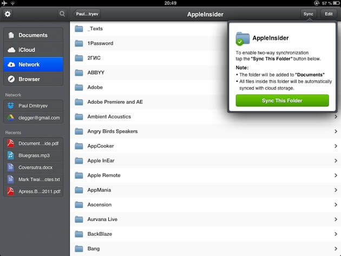
Task: Click the Google Drive icon for clegger@gmail.com
Action: (11, 117)
